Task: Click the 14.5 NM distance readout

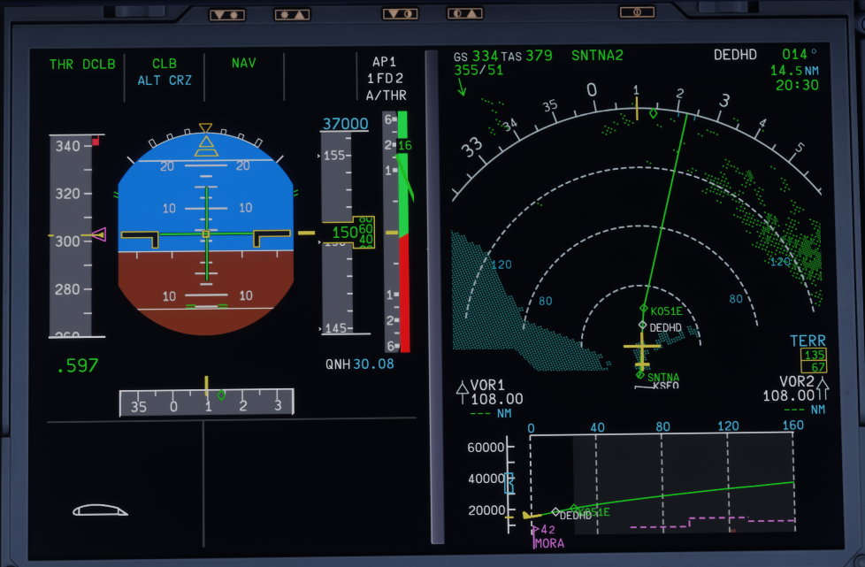Action: 794,71
